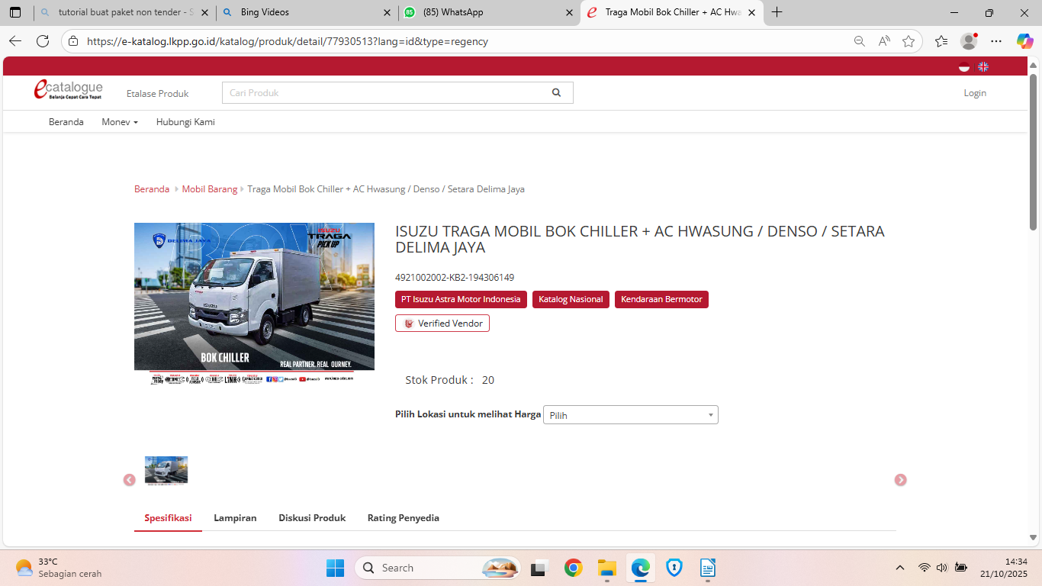Image resolution: width=1042 pixels, height=586 pixels.
Task: Click the magnifier search icon in Cari Produk box
Action: (557, 93)
